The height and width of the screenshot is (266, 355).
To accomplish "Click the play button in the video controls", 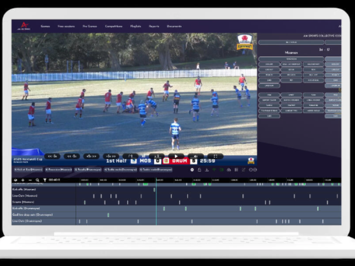I will pyautogui.click(x=176, y=156).
